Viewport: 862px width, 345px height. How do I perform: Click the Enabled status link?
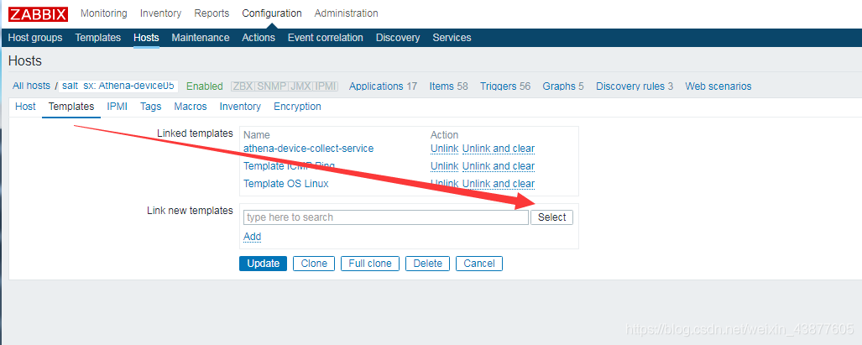[205, 86]
